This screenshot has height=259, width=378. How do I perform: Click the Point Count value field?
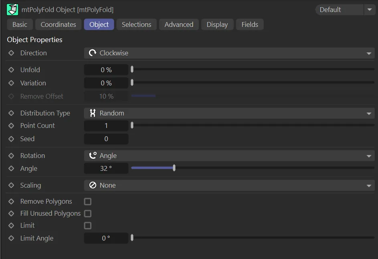[106, 125]
